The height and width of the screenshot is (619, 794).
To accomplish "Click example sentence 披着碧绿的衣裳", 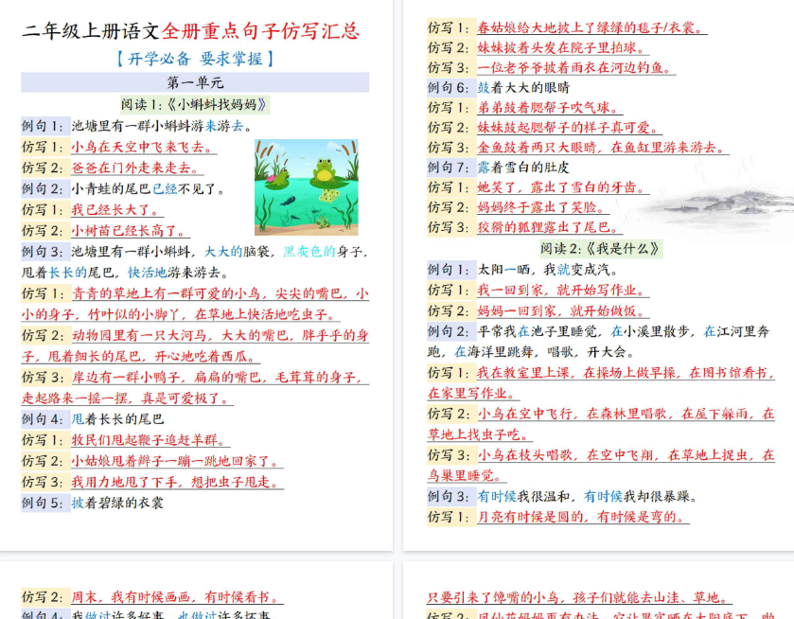I will click(x=117, y=503).
